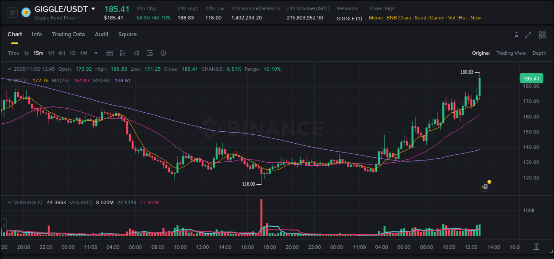Image resolution: width=554 pixels, height=259 pixels.
Task: Open the BNB Chain tag link
Action: 398,18
